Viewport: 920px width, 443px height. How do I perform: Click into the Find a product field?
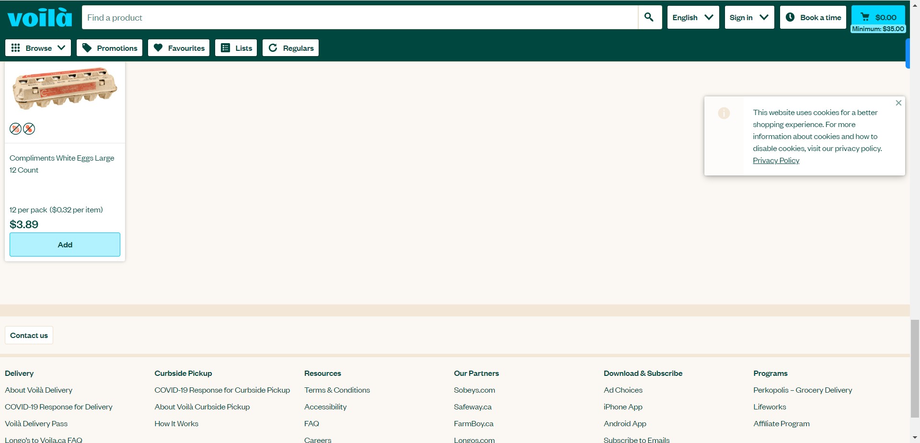pos(359,18)
